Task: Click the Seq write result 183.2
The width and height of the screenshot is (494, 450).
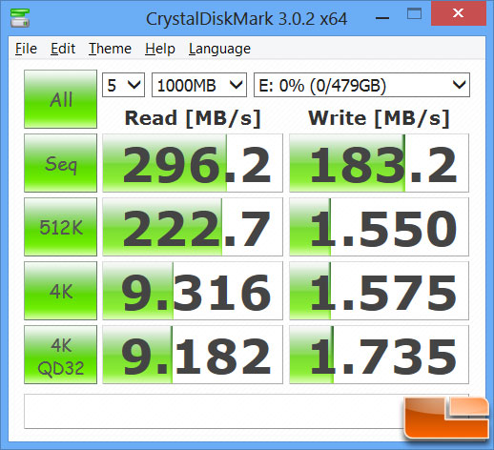Action: pos(379,163)
